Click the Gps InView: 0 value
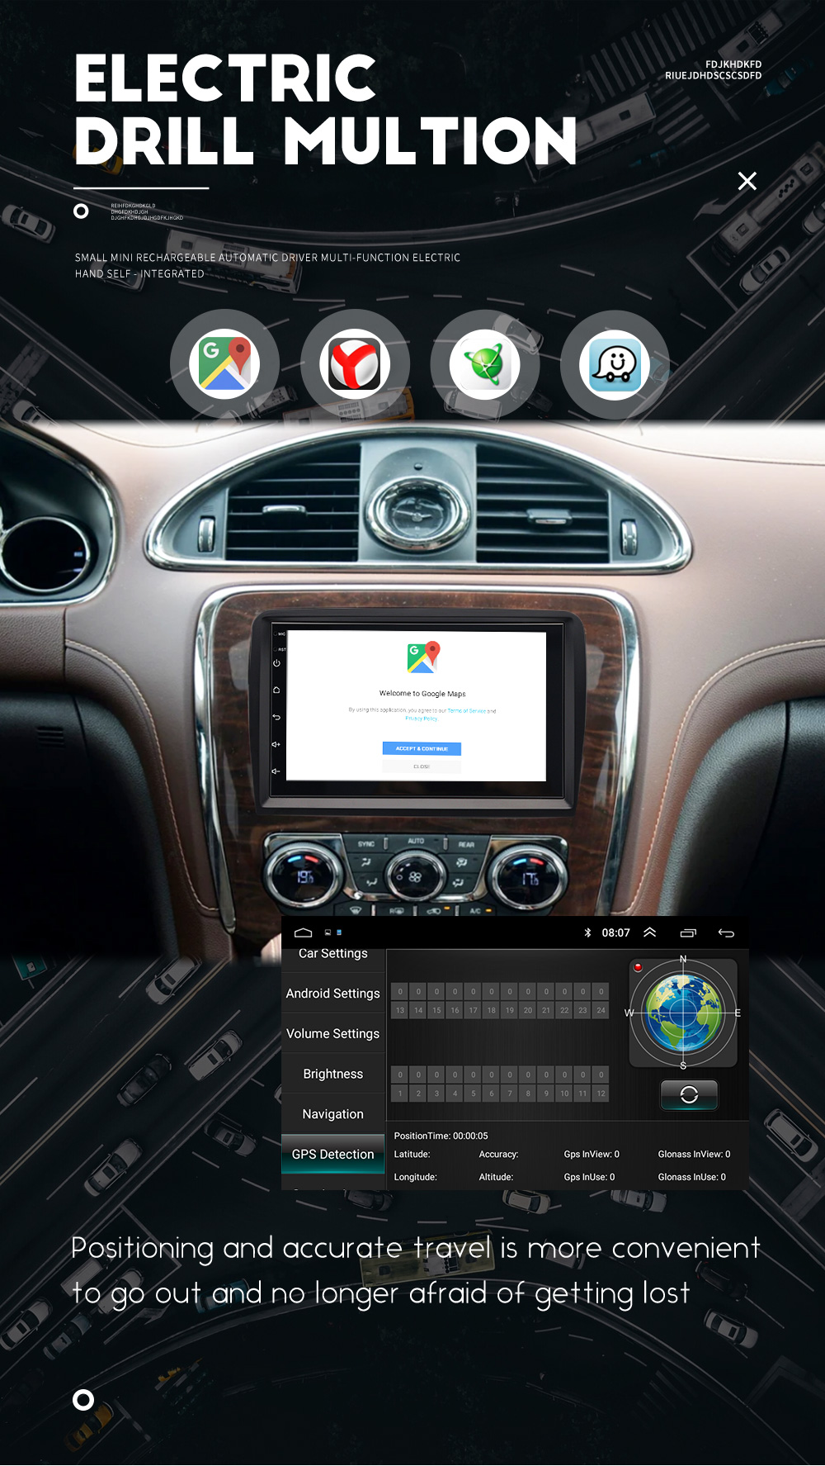 (x=592, y=1155)
